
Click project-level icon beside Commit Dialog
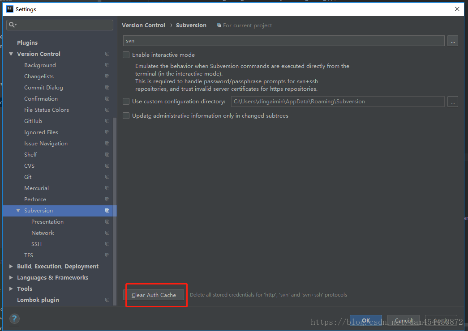[107, 87]
